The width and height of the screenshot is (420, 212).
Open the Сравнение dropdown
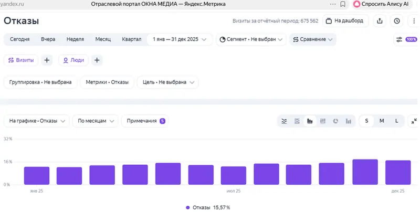pos(312,39)
